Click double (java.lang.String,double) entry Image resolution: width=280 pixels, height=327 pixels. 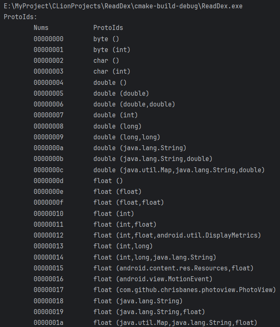point(153,159)
